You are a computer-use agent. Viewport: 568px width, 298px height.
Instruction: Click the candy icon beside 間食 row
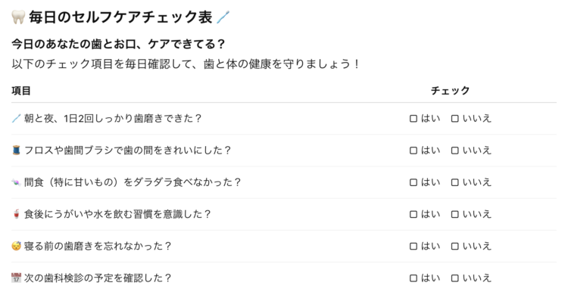point(17,182)
